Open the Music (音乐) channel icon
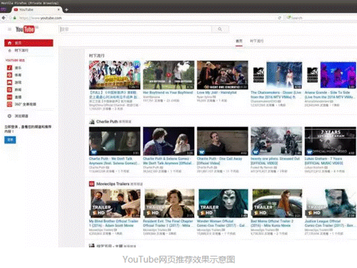357x268 pixels. [10, 68]
